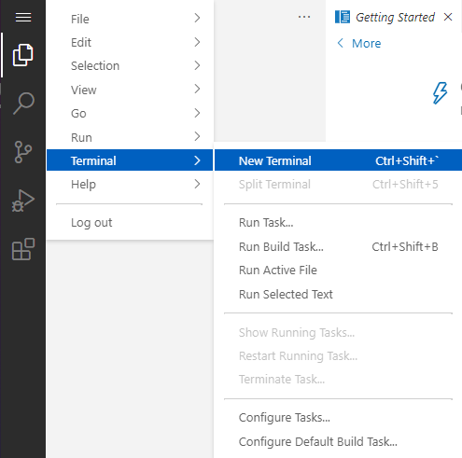Close the Getting Started tab
The width and height of the screenshot is (462, 458).
click(x=448, y=17)
